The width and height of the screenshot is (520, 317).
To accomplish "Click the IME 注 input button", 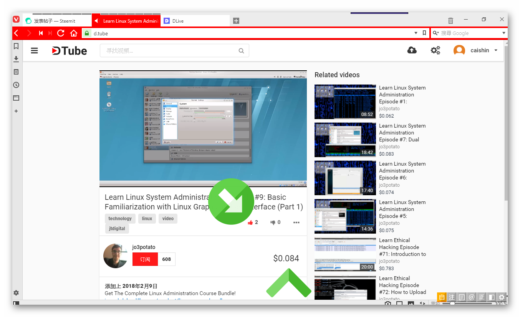I will [x=452, y=297].
